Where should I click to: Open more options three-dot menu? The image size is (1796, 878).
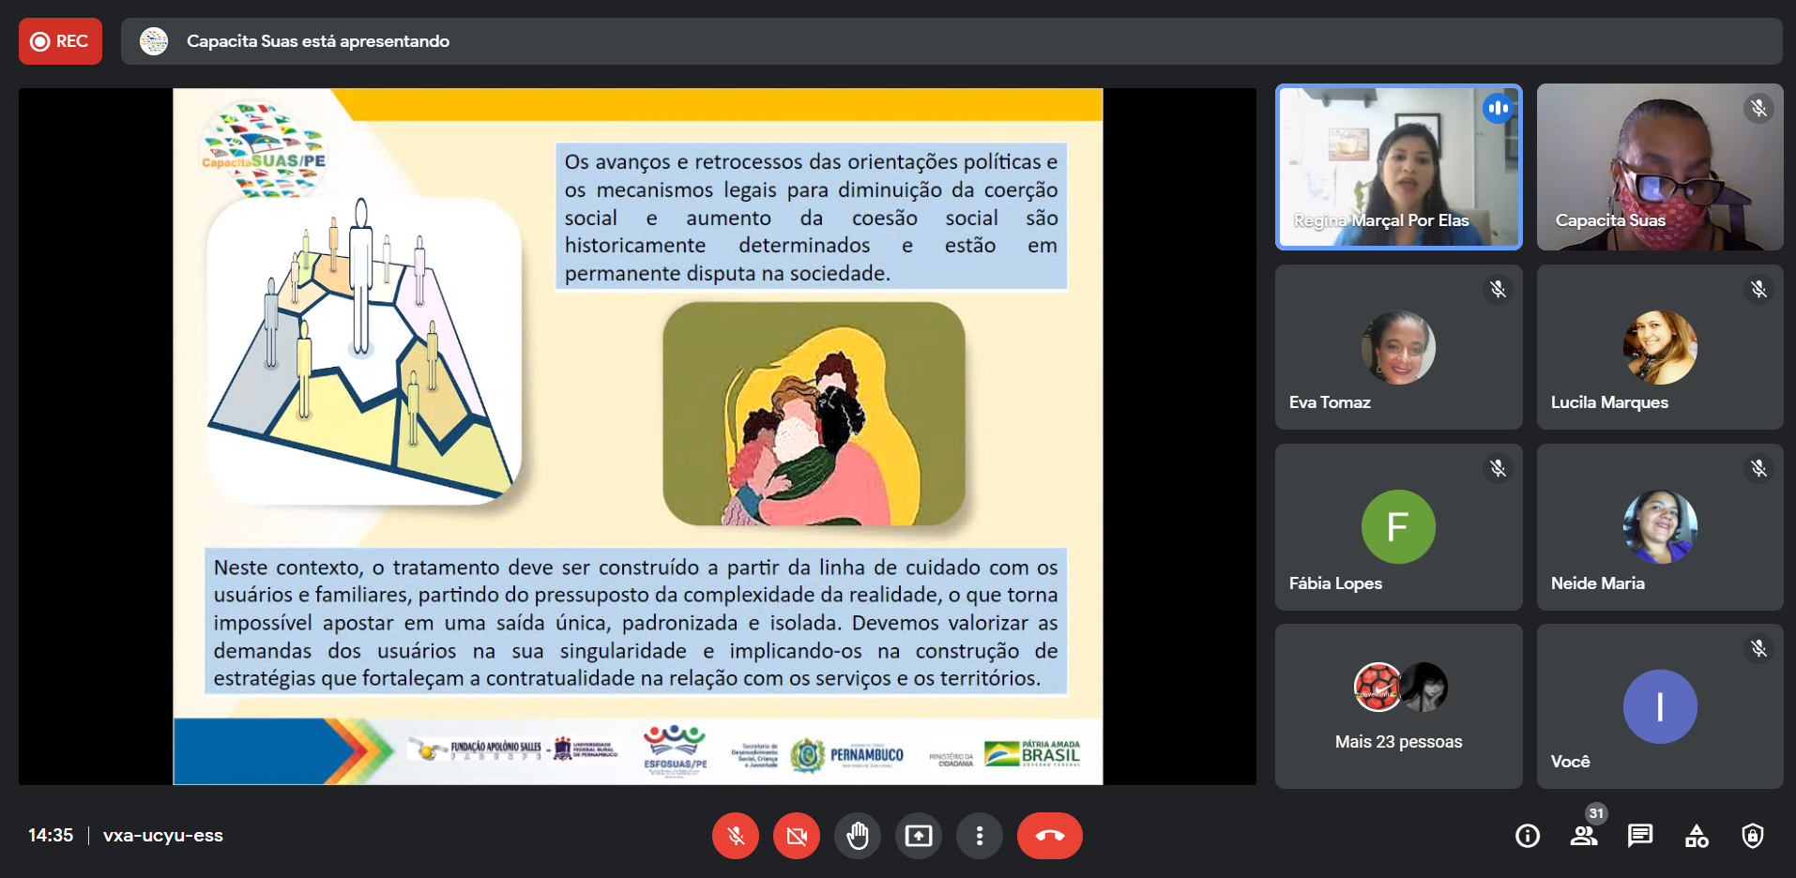(980, 836)
